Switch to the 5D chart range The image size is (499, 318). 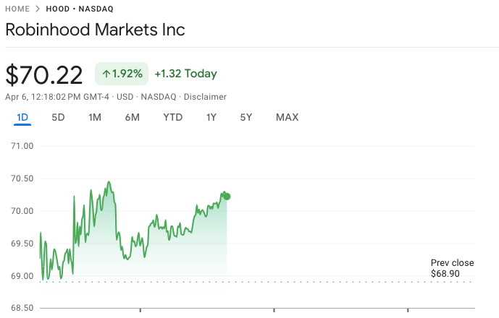click(x=58, y=117)
